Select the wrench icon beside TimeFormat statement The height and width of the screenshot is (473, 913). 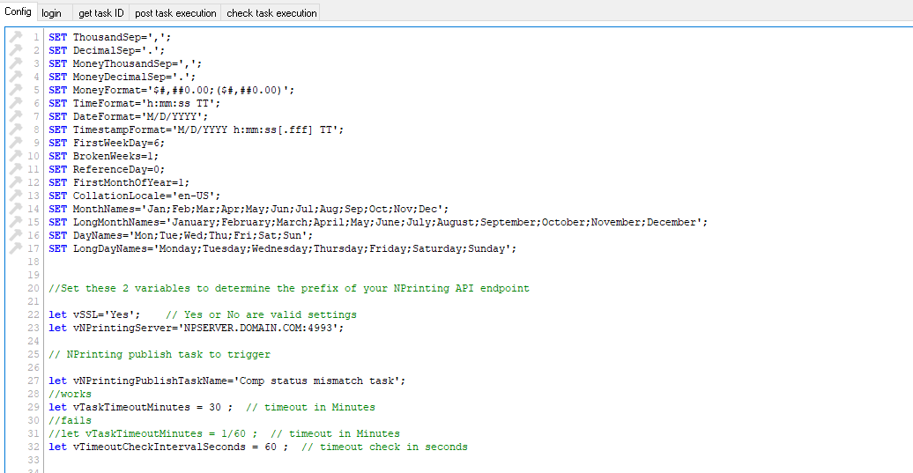point(15,103)
